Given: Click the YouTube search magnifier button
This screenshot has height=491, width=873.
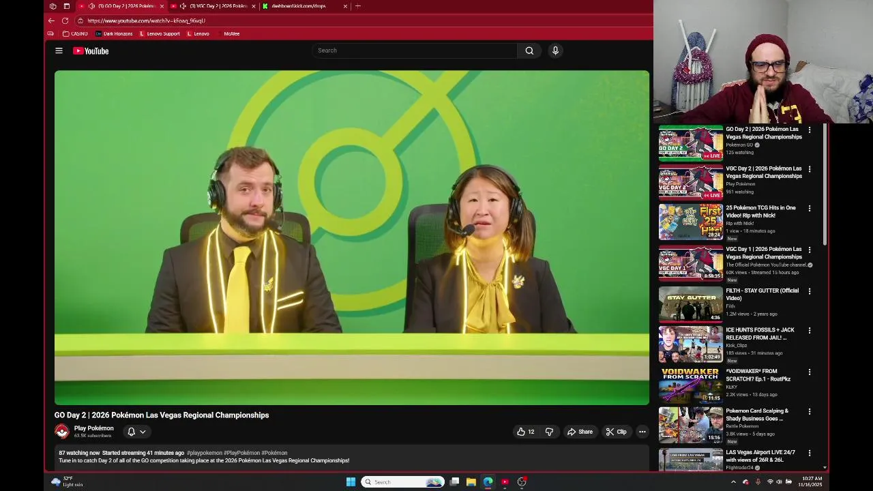Looking at the screenshot, I should tap(529, 50).
